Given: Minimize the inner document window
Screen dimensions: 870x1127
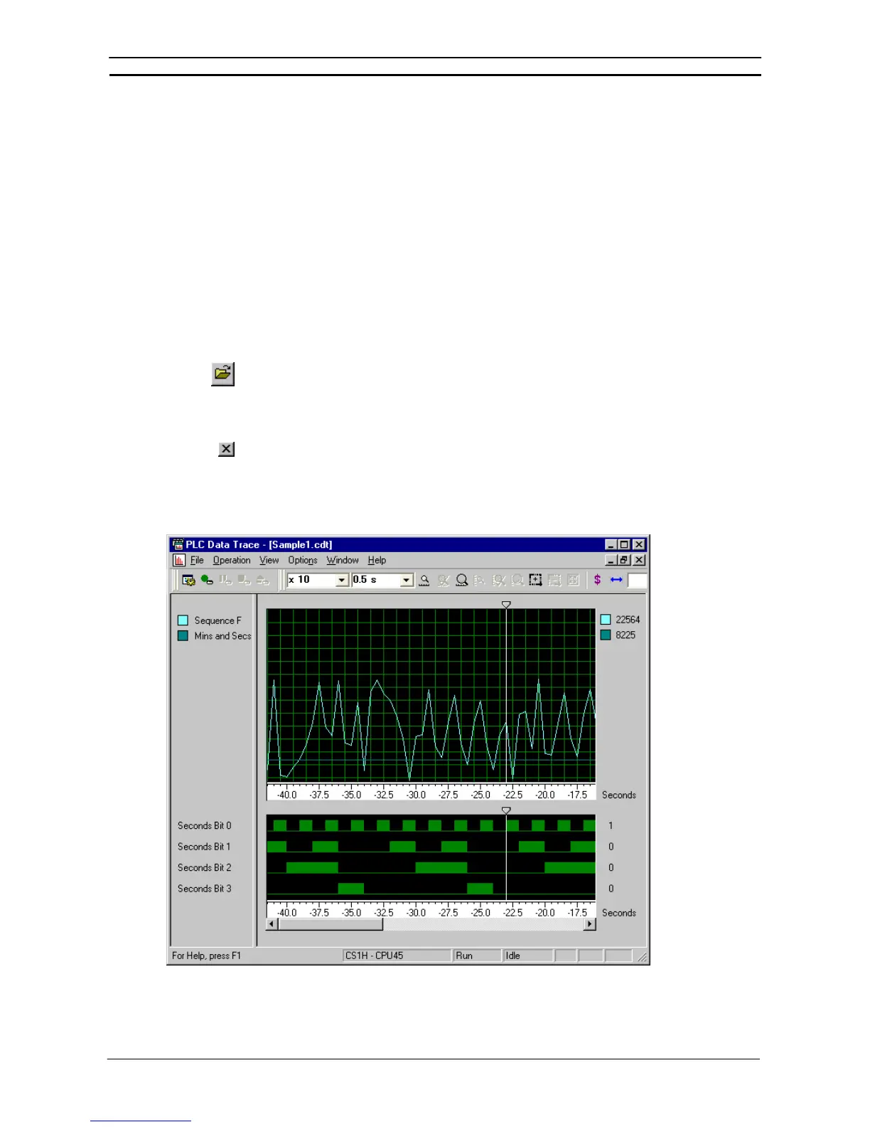Looking at the screenshot, I should (x=611, y=560).
